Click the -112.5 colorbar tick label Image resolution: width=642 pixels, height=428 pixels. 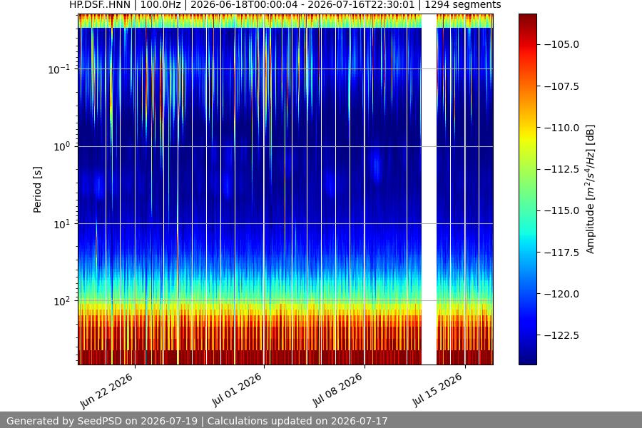(x=562, y=169)
